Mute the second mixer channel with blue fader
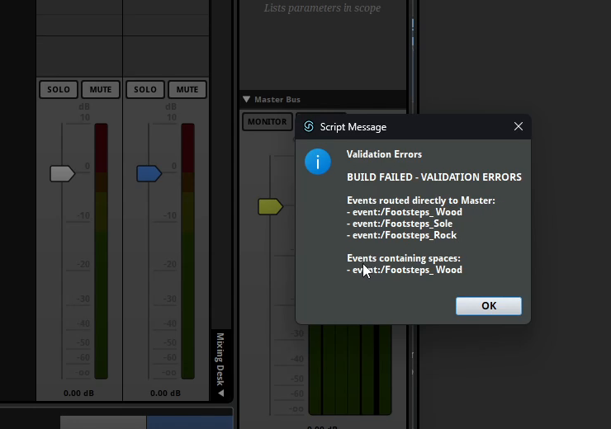Image resolution: width=611 pixels, height=429 pixels. [x=187, y=90]
